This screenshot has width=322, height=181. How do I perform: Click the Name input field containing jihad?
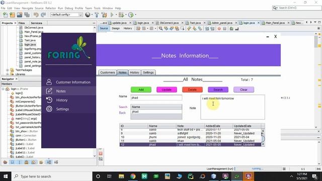click(x=156, y=98)
